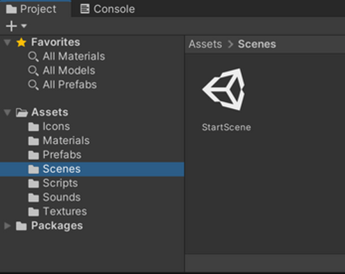Open the Textures folder
The image size is (345, 274).
[x=57, y=212]
